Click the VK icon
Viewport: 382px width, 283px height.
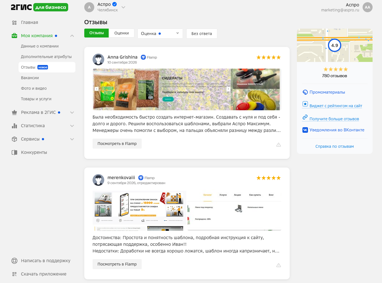[x=305, y=130]
